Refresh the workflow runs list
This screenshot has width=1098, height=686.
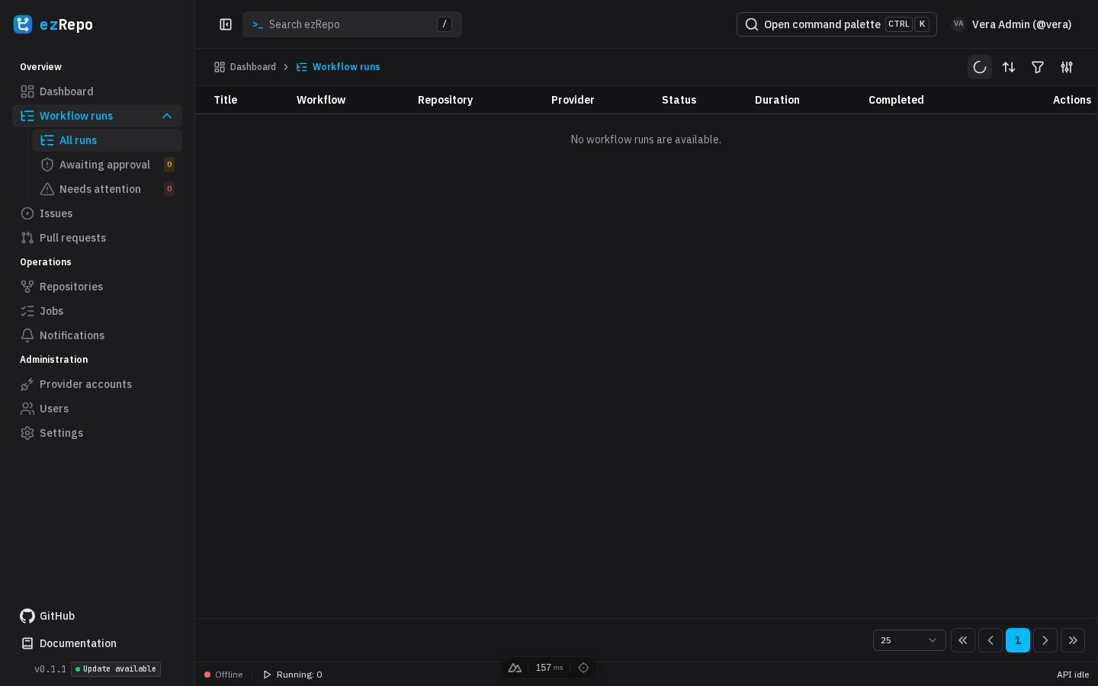(980, 67)
